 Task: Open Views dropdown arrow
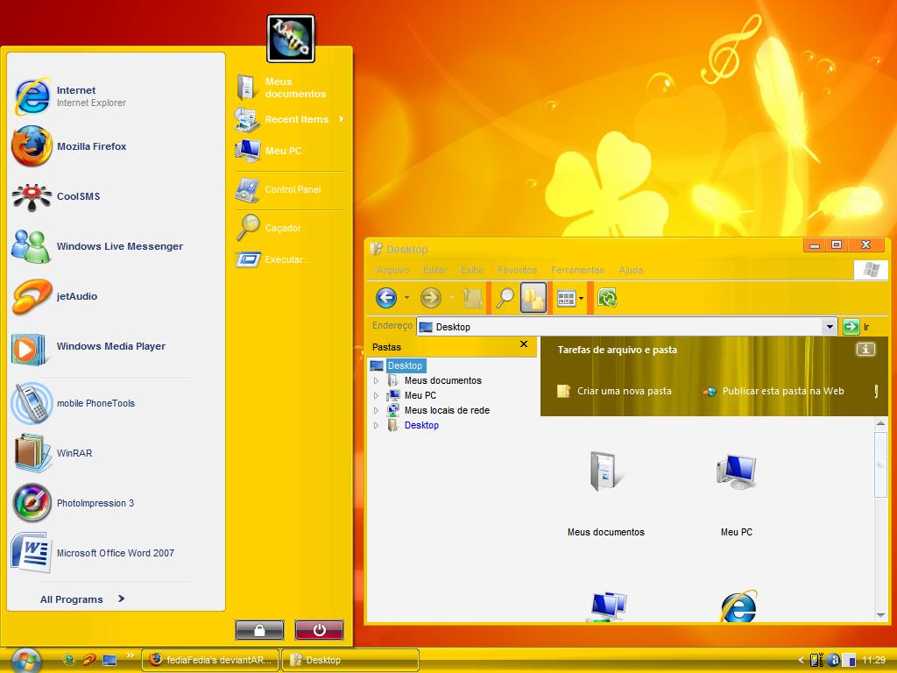point(582,298)
